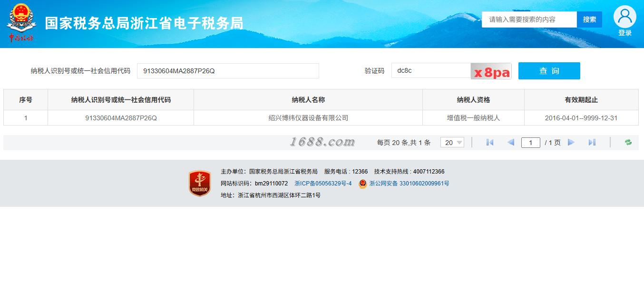
Task: Open the 浙公网安备 33010602009961号 link
Action: coord(409,184)
